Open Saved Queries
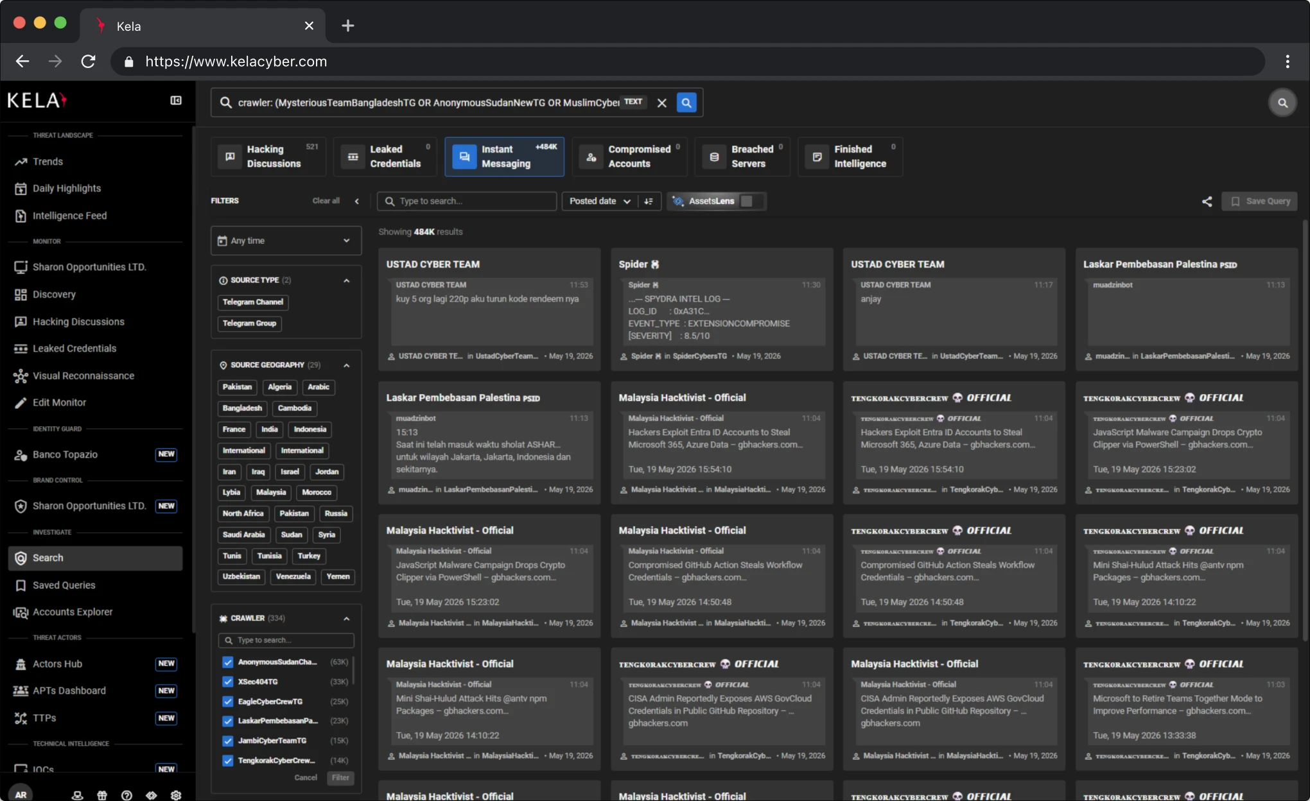This screenshot has width=1310, height=801. click(64, 586)
